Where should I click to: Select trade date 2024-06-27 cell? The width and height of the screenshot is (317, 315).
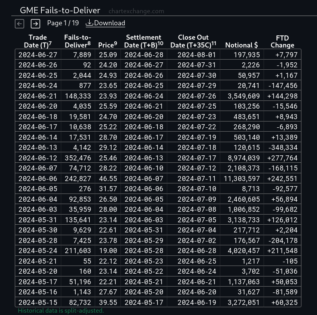point(38,55)
